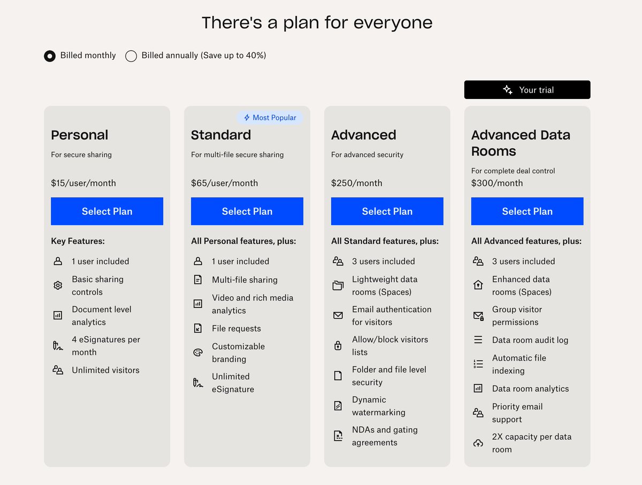Click the 'Dynamic watermarking' feature text
642x485 pixels.
[379, 406]
